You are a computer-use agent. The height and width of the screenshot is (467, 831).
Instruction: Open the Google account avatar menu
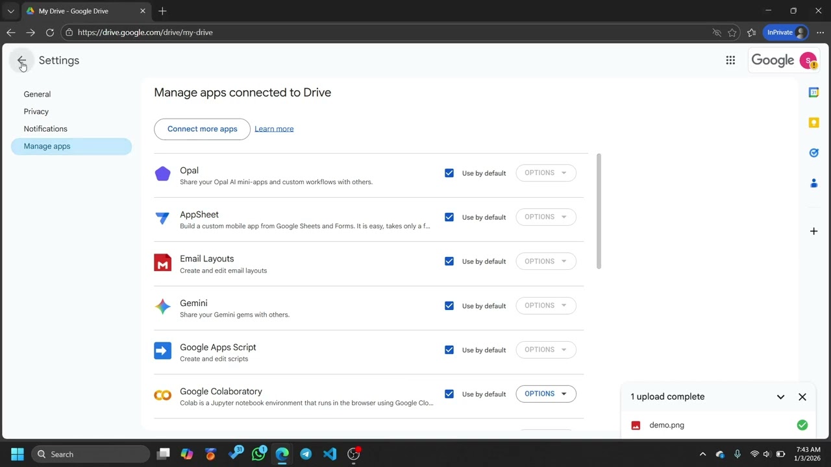point(808,60)
